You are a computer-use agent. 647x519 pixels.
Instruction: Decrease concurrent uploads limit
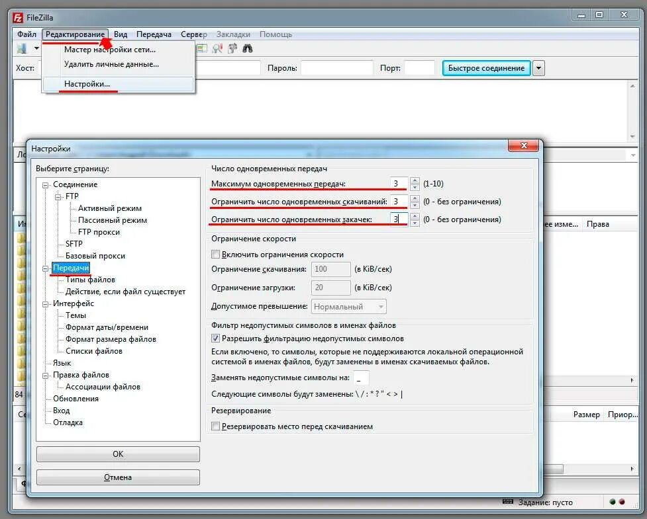pyautogui.click(x=415, y=222)
